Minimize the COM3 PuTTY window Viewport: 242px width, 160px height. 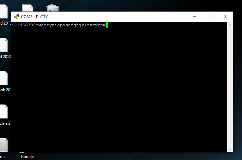pyautogui.click(x=195, y=17)
